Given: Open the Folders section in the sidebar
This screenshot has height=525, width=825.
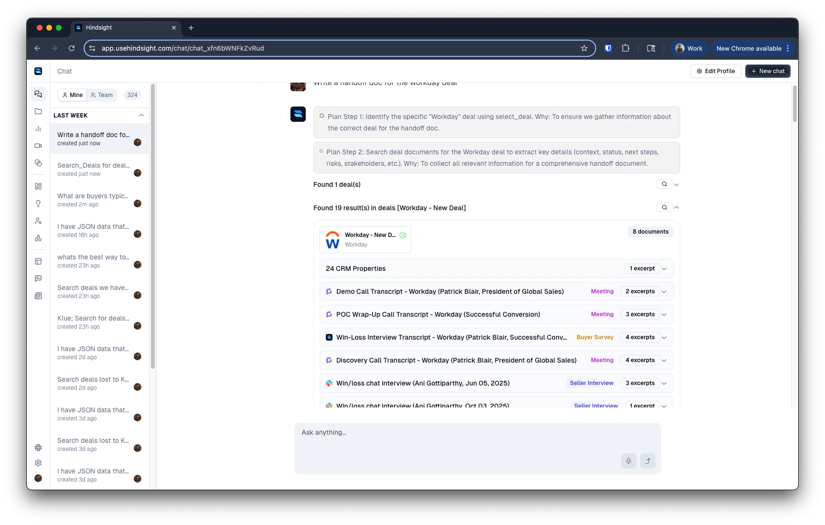Looking at the screenshot, I should (x=38, y=111).
